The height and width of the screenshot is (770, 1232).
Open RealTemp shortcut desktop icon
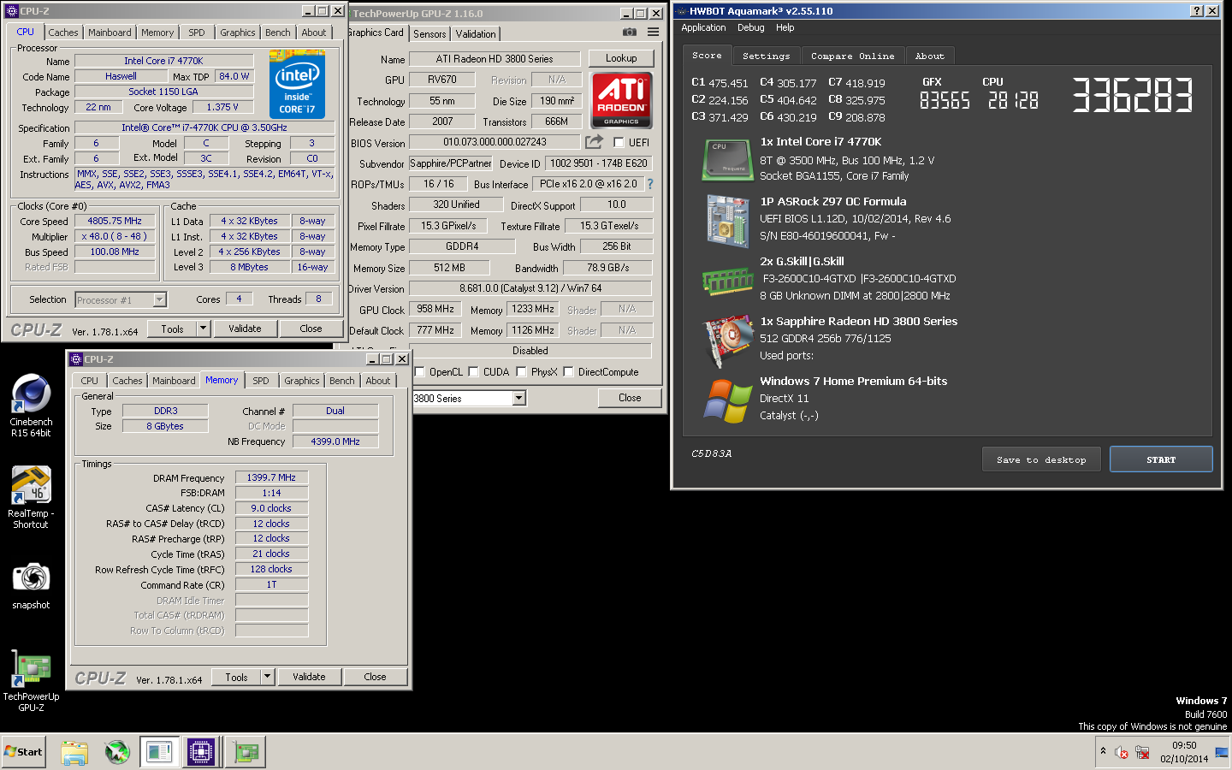point(31,497)
